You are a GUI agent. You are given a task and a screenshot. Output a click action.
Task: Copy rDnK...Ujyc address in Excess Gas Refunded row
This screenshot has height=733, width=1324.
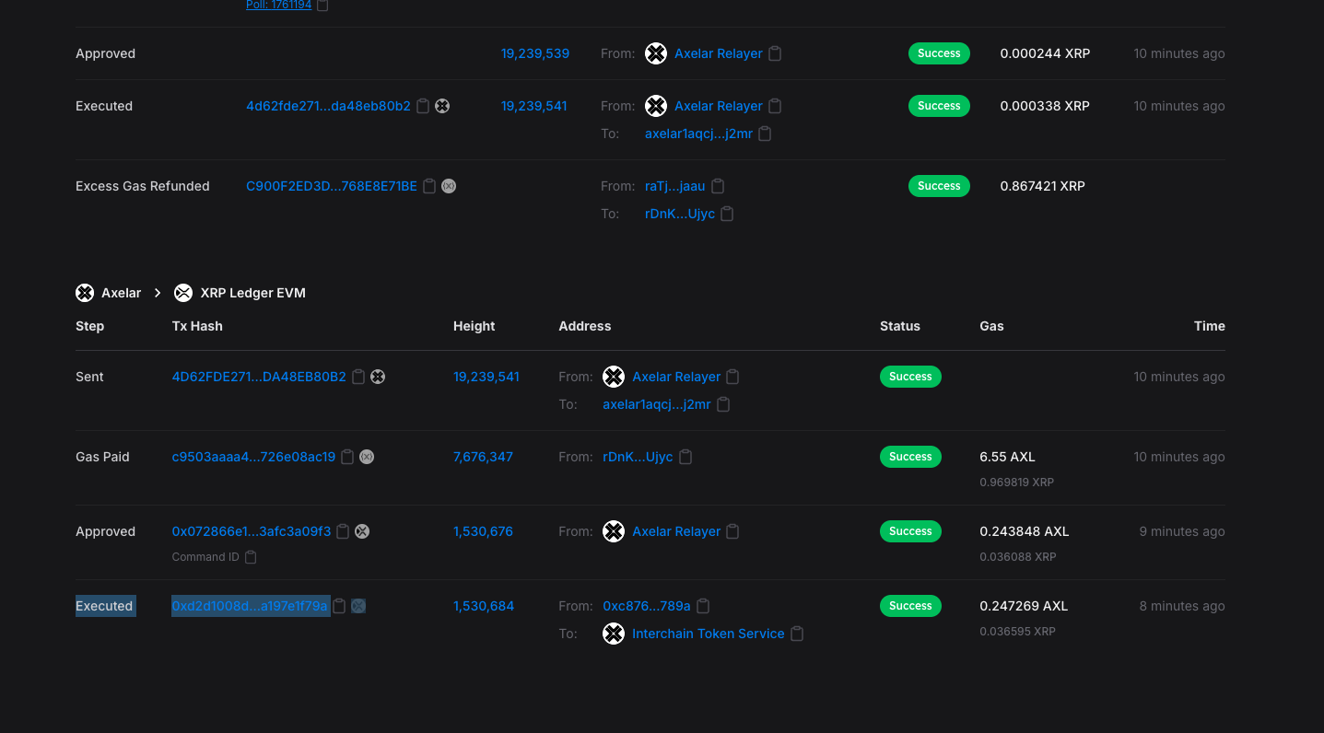727,214
